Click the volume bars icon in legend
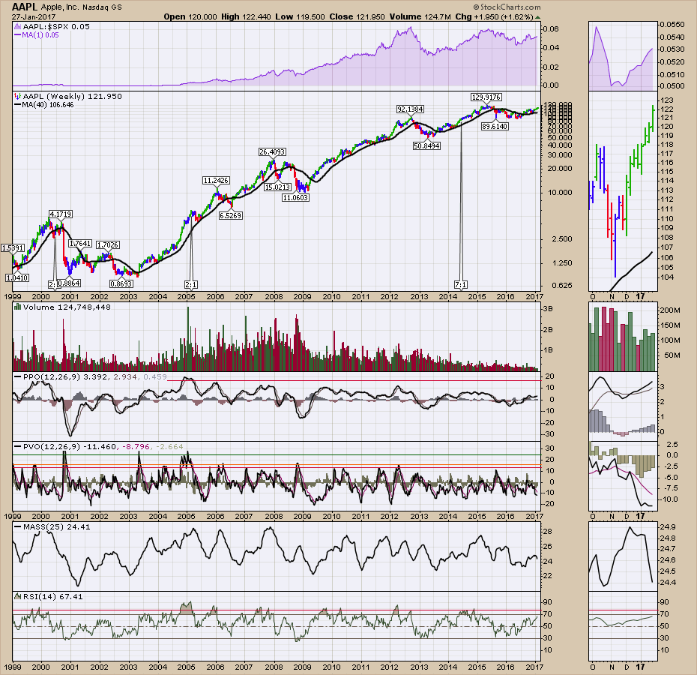 pos(18,307)
